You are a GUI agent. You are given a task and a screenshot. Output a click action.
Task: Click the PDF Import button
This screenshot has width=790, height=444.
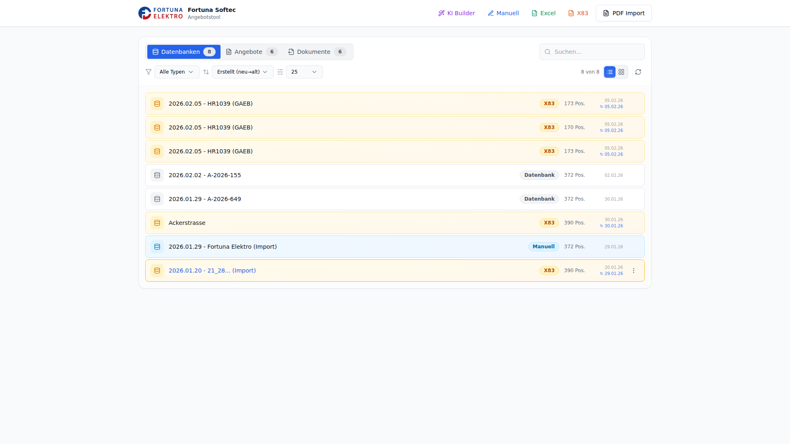624,13
